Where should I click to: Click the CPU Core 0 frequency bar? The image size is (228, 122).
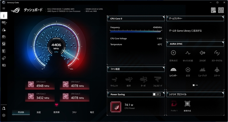pyautogui.click(x=136, y=31)
